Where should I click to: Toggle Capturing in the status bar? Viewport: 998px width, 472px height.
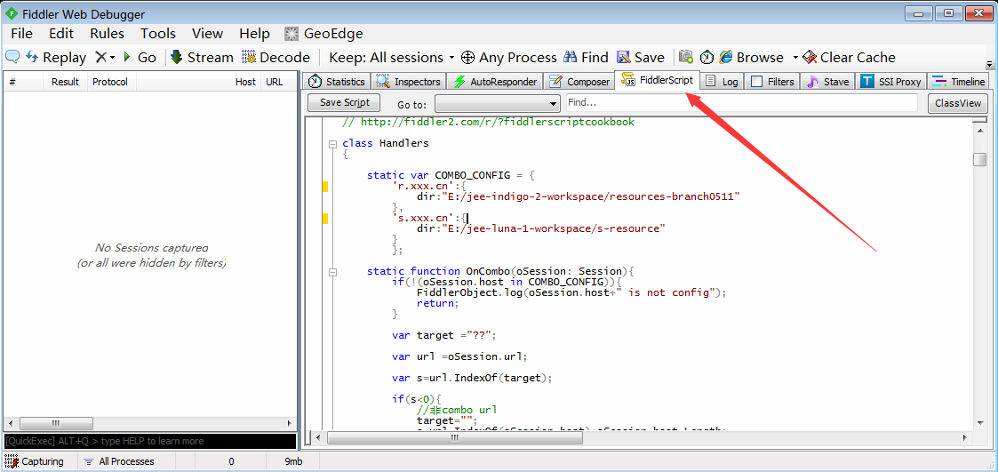(x=36, y=461)
